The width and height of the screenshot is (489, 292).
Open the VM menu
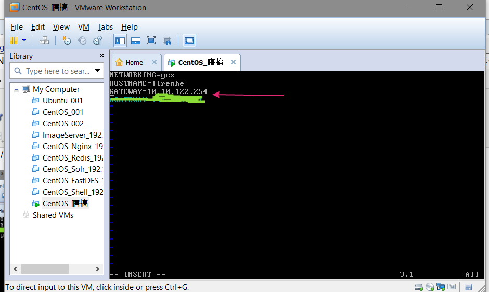click(x=84, y=27)
